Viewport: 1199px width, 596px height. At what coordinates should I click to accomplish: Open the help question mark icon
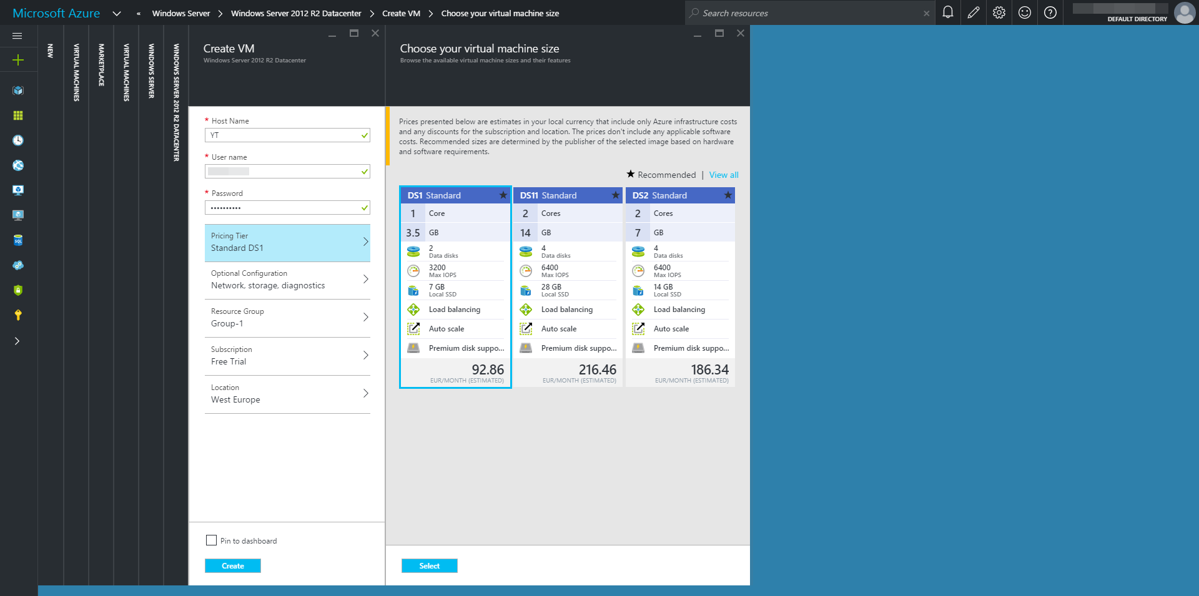coord(1050,12)
